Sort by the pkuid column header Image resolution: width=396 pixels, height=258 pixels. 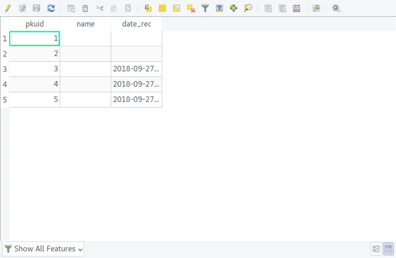tap(35, 24)
